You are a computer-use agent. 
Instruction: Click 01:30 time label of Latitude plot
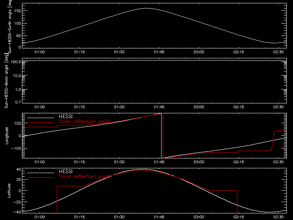119,217
